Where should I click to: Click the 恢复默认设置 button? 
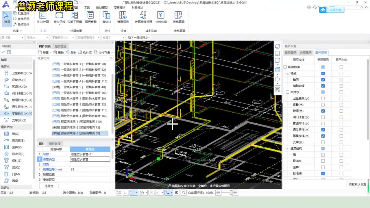(357, 184)
